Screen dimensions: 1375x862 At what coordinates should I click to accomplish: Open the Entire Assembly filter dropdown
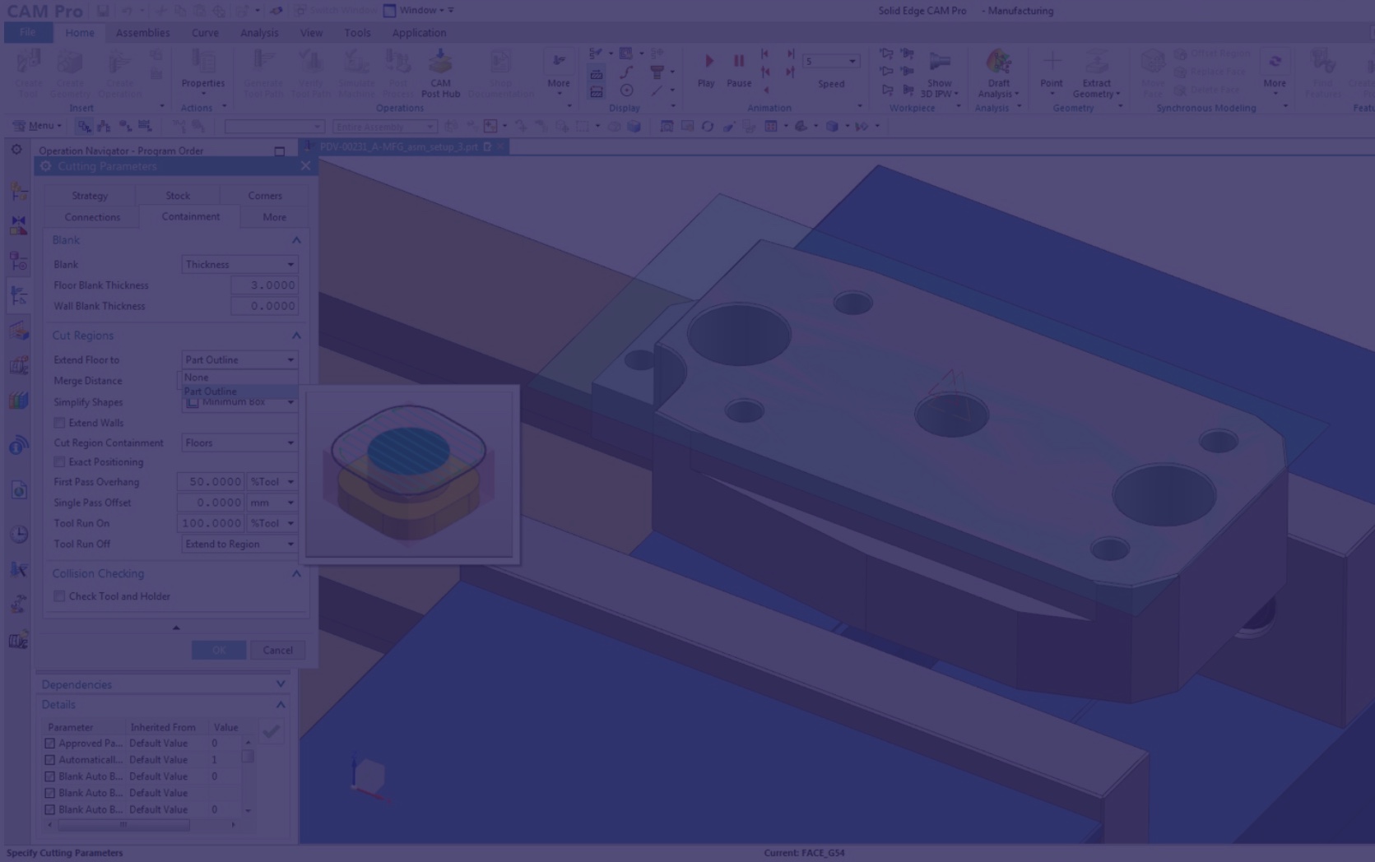point(383,127)
